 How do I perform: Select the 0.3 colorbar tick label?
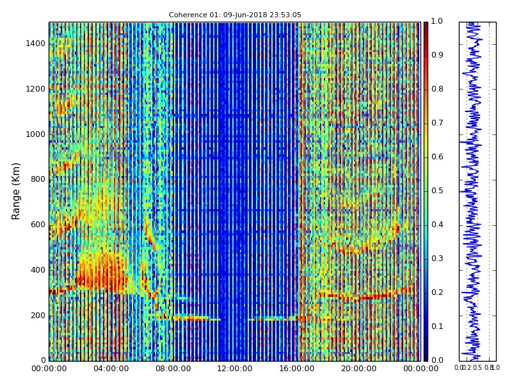[437, 259]
